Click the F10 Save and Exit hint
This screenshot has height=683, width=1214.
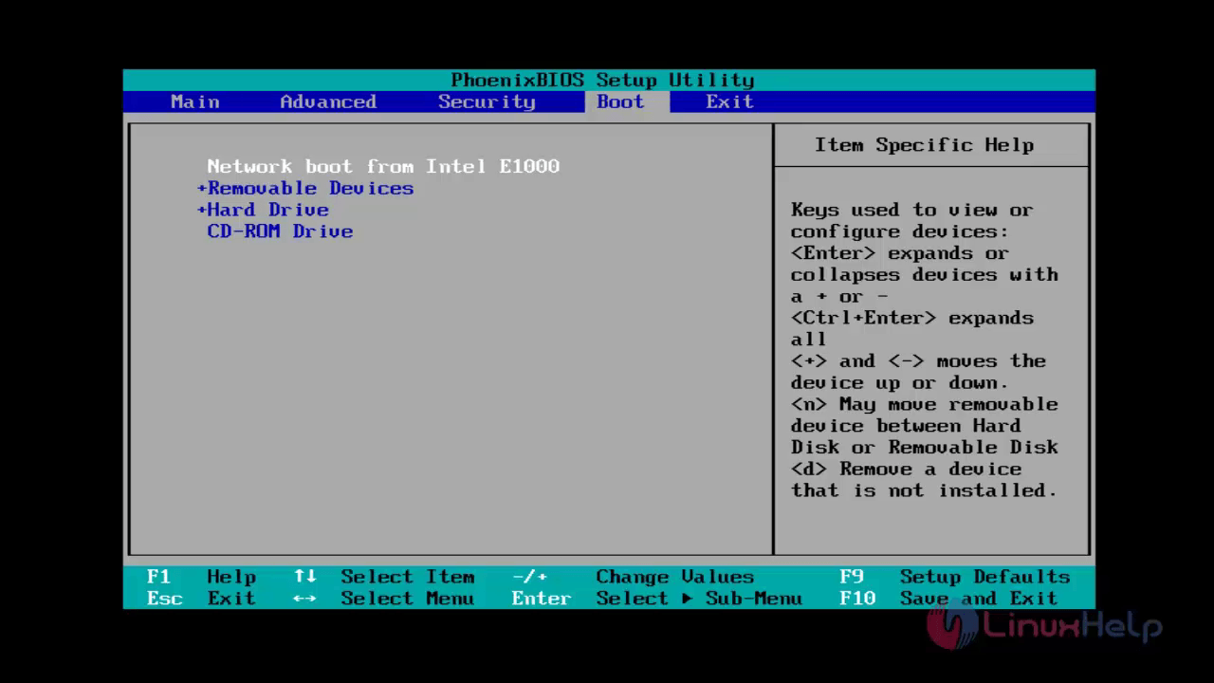coord(948,599)
